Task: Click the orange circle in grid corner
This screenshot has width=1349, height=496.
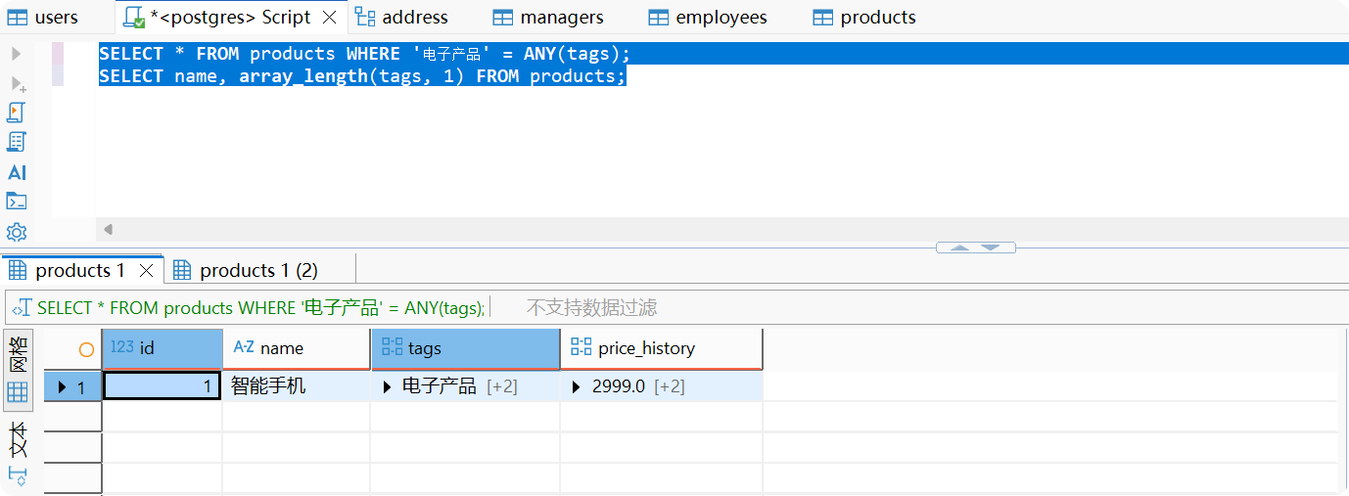Action: tap(86, 349)
